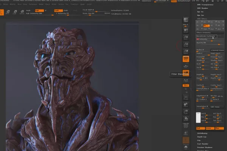Click the shelf Scale view icon
Screen dimensions: 227x151
click(x=186, y=112)
